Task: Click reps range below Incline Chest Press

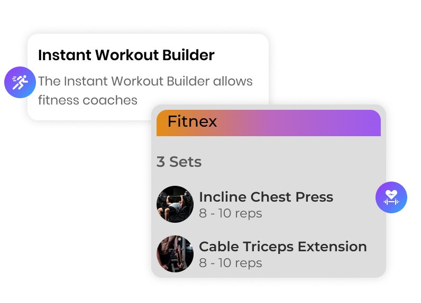Action: point(230,213)
